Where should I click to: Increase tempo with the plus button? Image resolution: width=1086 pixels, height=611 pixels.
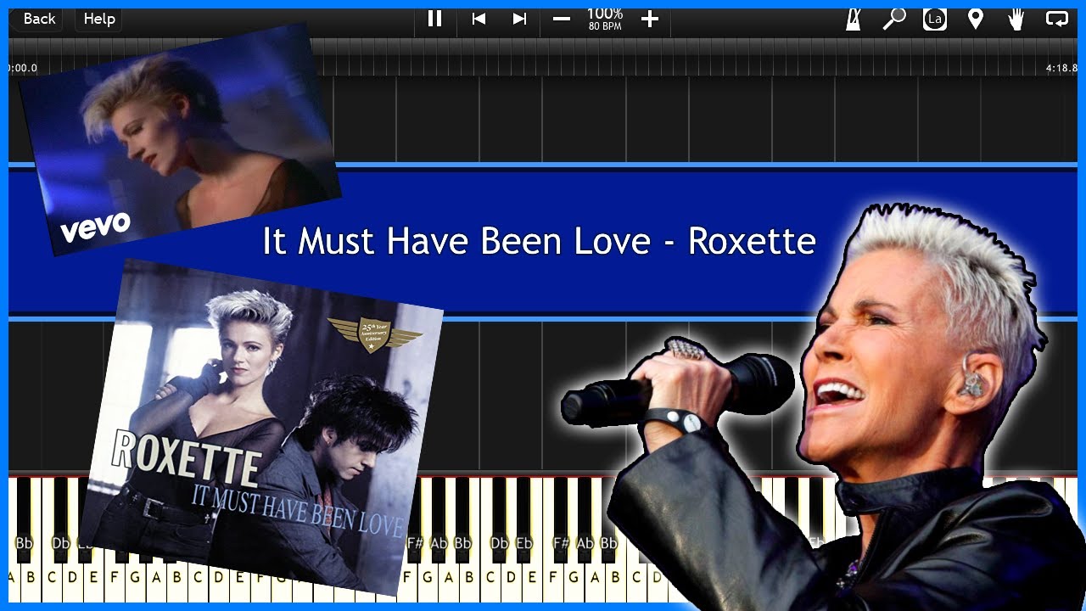click(x=650, y=19)
